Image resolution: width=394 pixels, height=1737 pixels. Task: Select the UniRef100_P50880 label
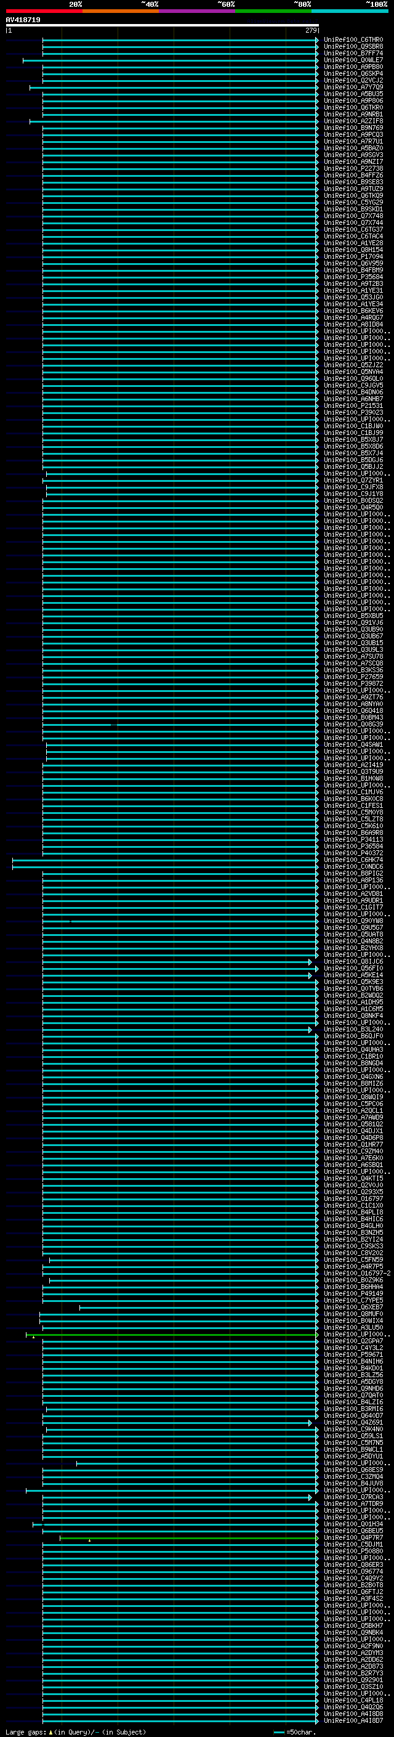pyautogui.click(x=353, y=1551)
